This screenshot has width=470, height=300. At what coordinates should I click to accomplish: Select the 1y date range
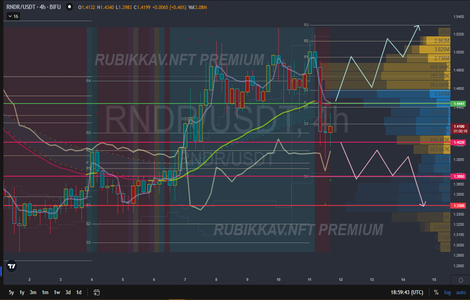point(22,292)
